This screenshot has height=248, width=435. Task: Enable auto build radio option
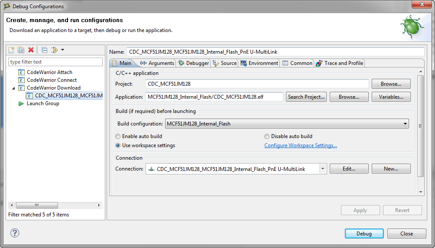(118, 136)
